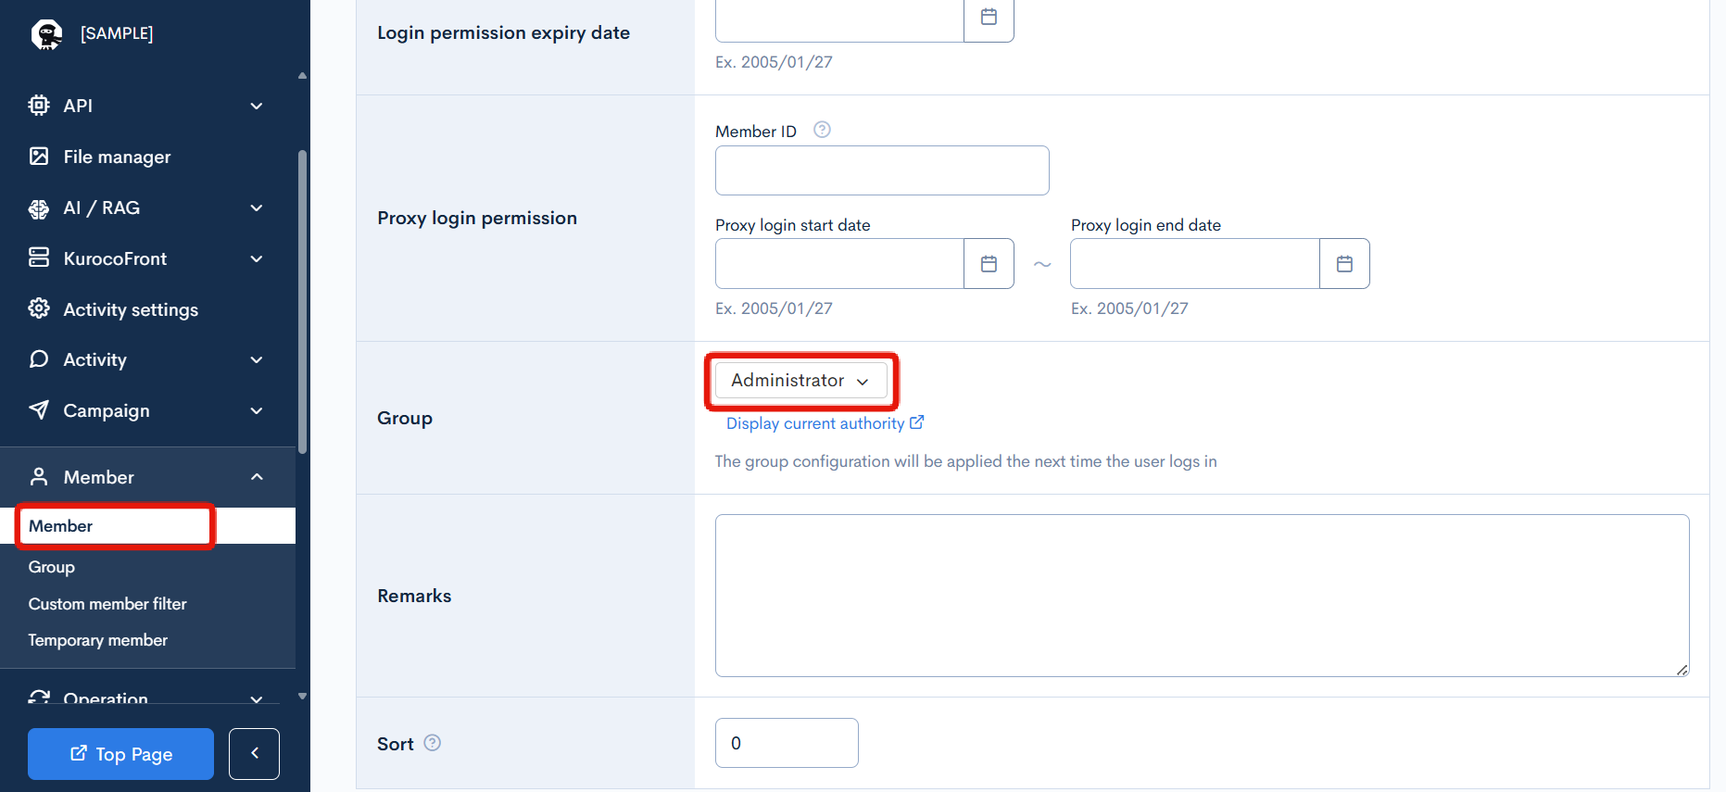Click the KurocoFront server icon

pos(39,258)
